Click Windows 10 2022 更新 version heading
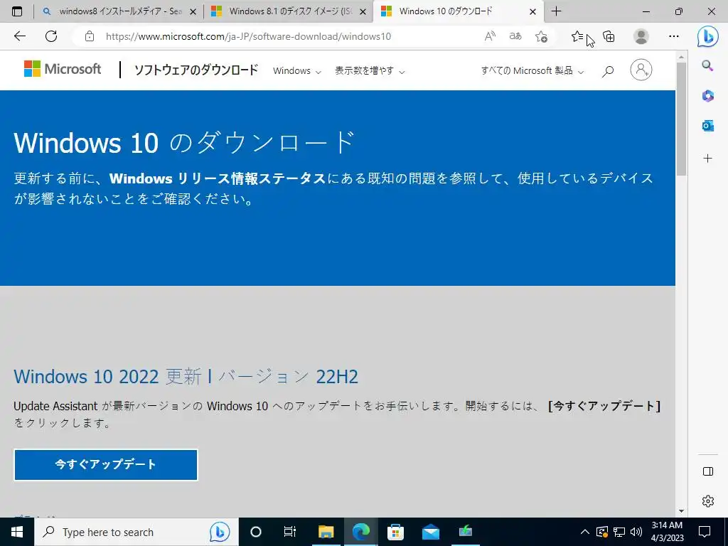Image resolution: width=728 pixels, height=546 pixels. 186,377
